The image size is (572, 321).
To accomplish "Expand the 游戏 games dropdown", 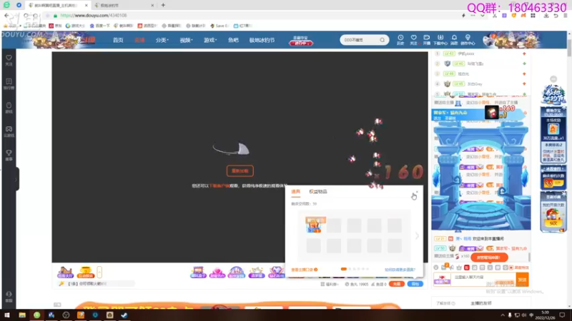I will click(x=210, y=40).
